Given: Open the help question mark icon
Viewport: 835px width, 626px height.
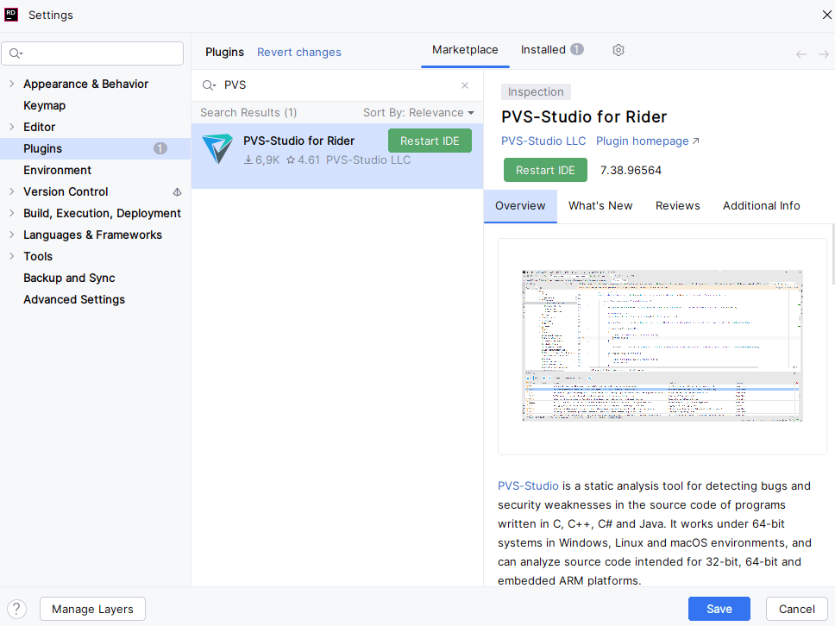Looking at the screenshot, I should [x=16, y=609].
